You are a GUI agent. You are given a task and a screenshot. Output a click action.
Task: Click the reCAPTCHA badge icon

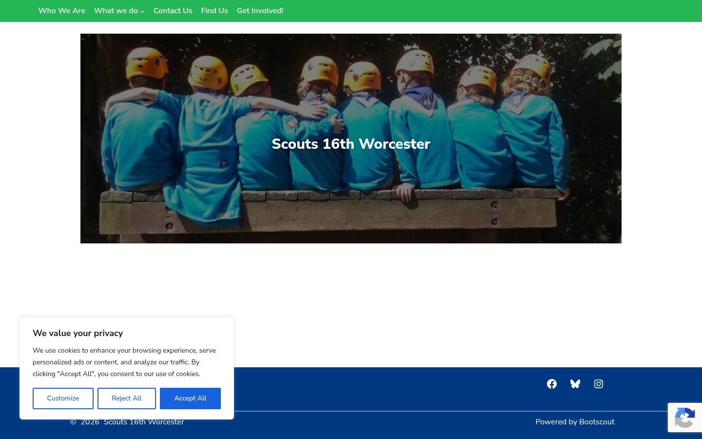[x=685, y=417]
